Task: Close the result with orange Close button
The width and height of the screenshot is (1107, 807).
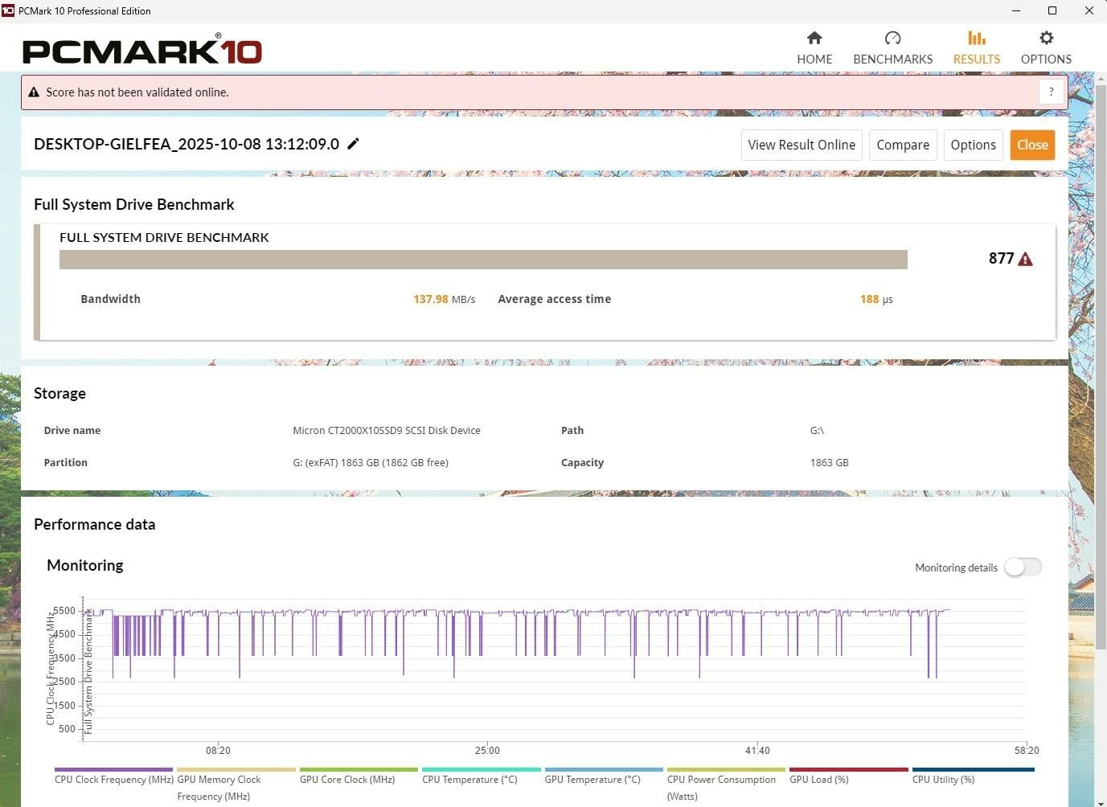Action: (1032, 145)
